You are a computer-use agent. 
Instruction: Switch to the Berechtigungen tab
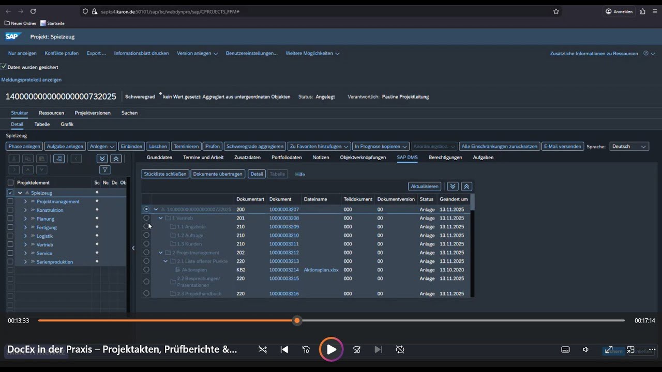coord(445,157)
